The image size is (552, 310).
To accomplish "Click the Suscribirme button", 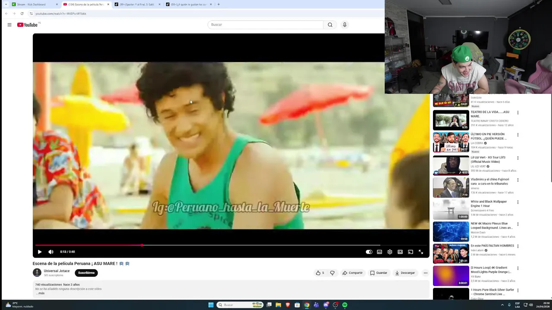I will click(x=86, y=273).
